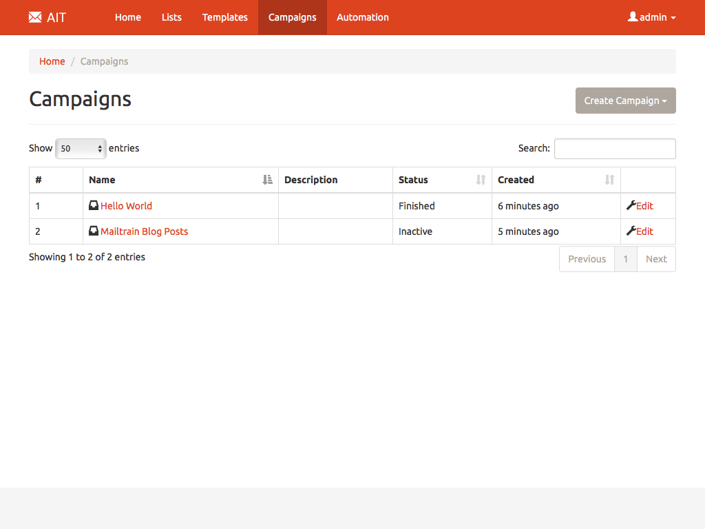Sort by Status using the arrows icon
The height and width of the screenshot is (529, 705).
pyautogui.click(x=481, y=180)
